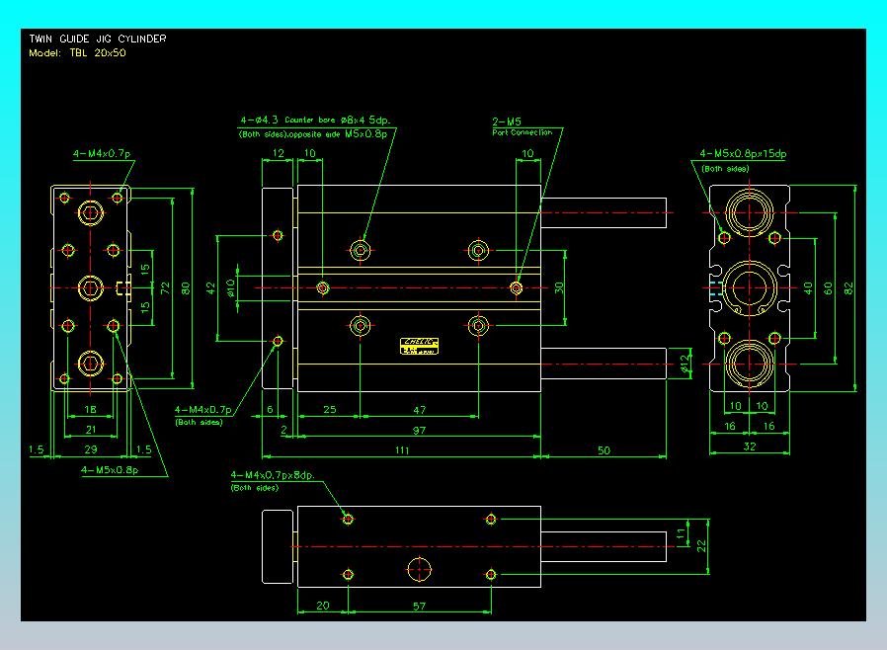The image size is (887, 650).
Task: Select the 32 width dimension on right view
Action: click(x=748, y=447)
